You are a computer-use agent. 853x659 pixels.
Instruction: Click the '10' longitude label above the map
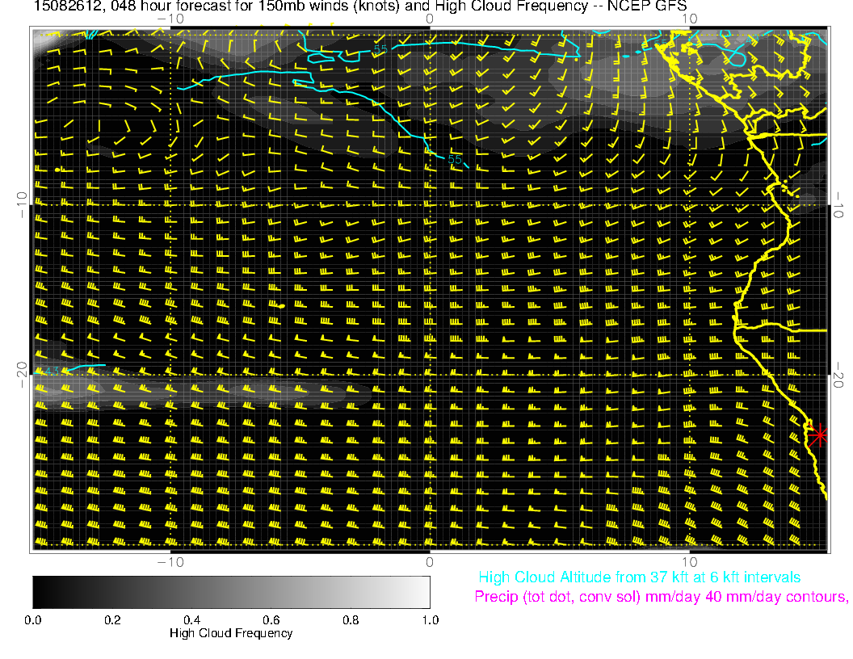pyautogui.click(x=689, y=19)
